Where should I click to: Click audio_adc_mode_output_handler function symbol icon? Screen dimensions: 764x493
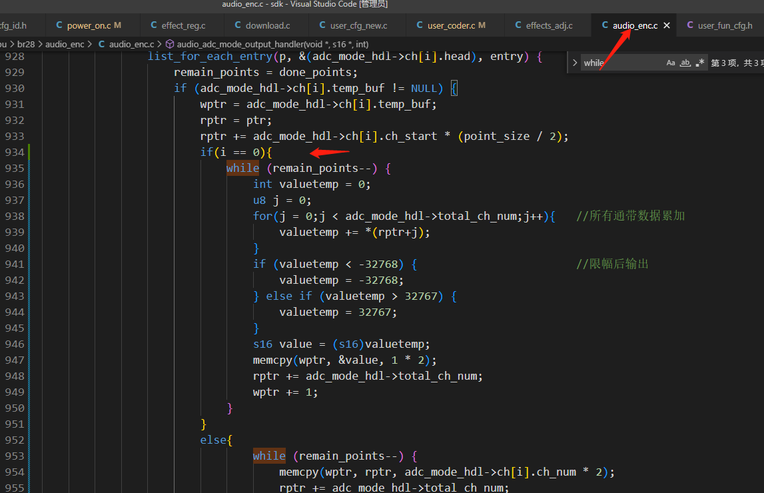170,45
